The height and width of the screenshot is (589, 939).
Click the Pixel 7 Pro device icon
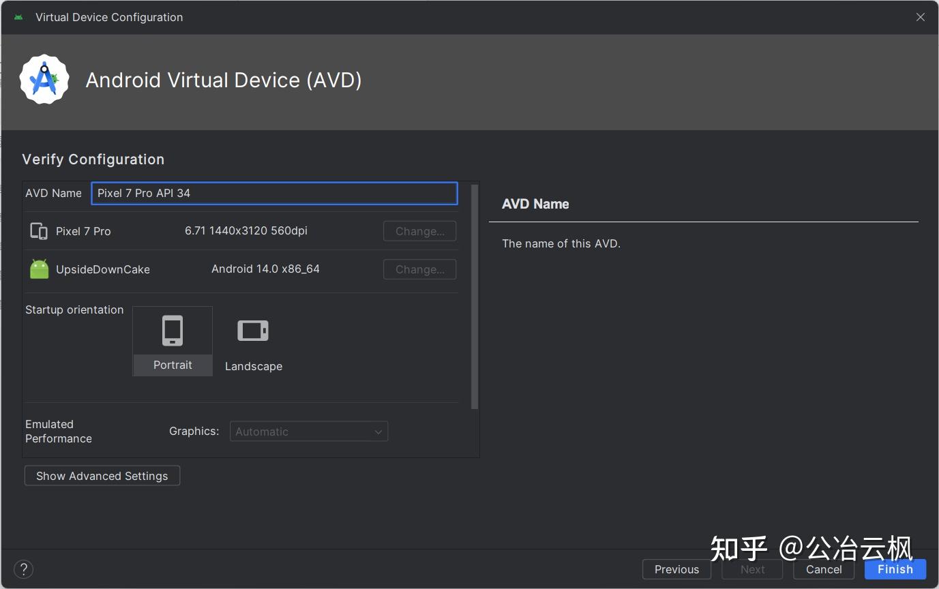coord(39,231)
